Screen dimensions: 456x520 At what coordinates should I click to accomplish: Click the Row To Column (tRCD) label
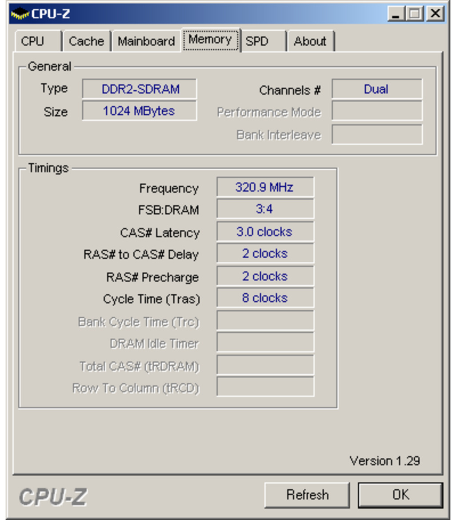[x=136, y=388]
